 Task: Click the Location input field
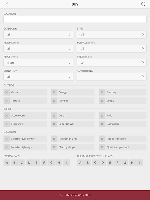(75, 19)
